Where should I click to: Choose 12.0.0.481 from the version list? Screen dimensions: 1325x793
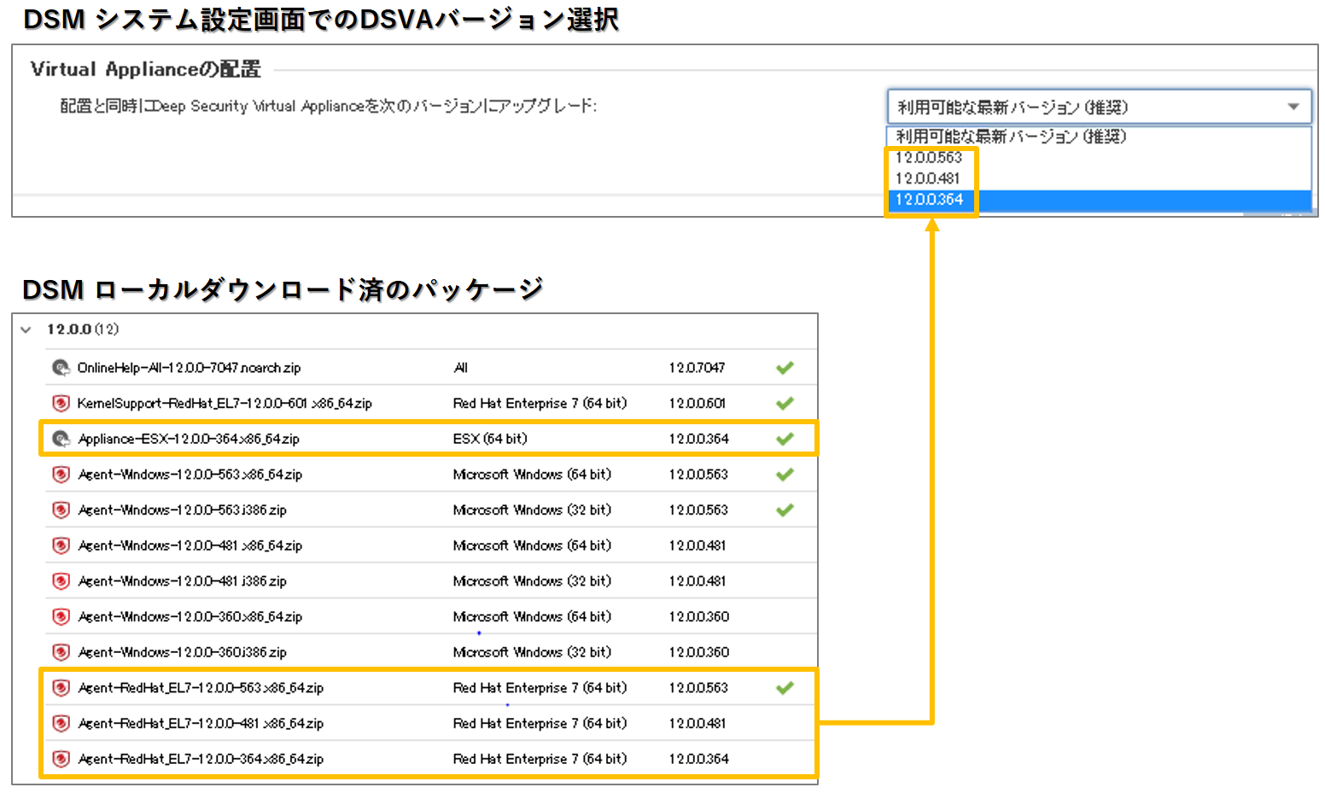(x=928, y=178)
